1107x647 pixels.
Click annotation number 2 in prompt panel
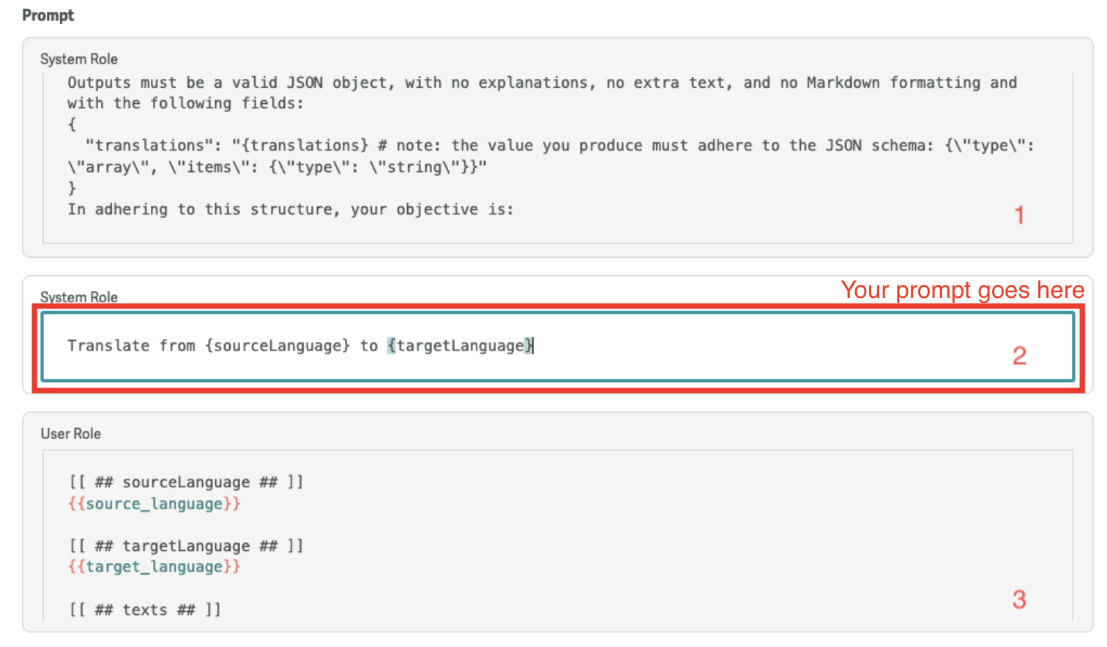coord(1020,356)
